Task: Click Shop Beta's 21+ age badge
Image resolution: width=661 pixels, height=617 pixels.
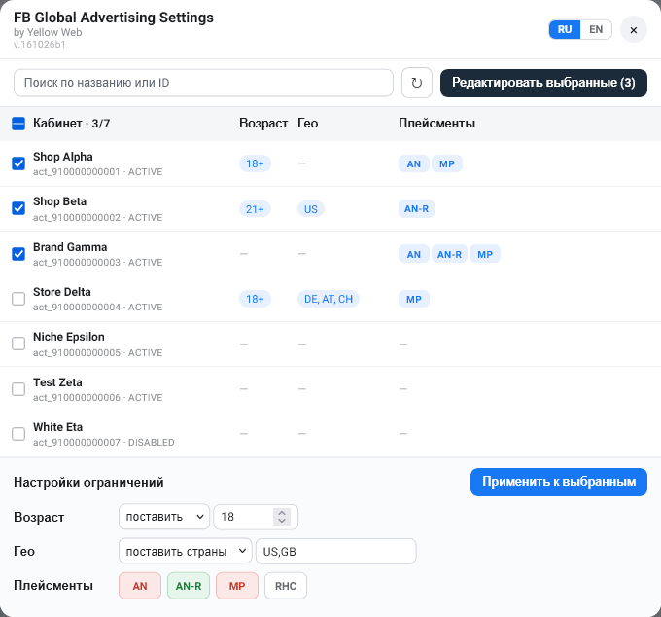Action: click(x=255, y=209)
